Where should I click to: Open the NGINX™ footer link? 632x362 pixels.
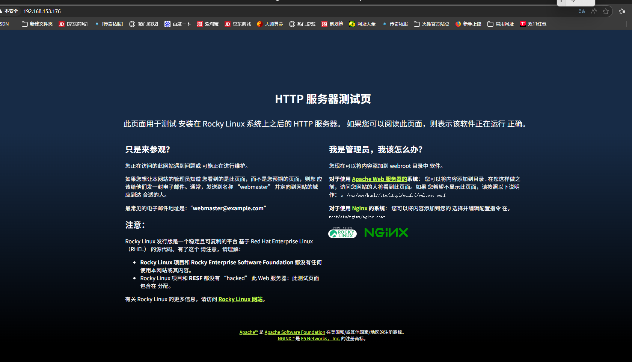pos(286,339)
